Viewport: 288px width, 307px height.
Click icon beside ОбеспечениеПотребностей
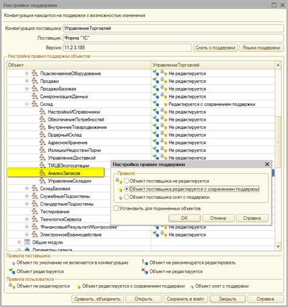click(x=43, y=119)
